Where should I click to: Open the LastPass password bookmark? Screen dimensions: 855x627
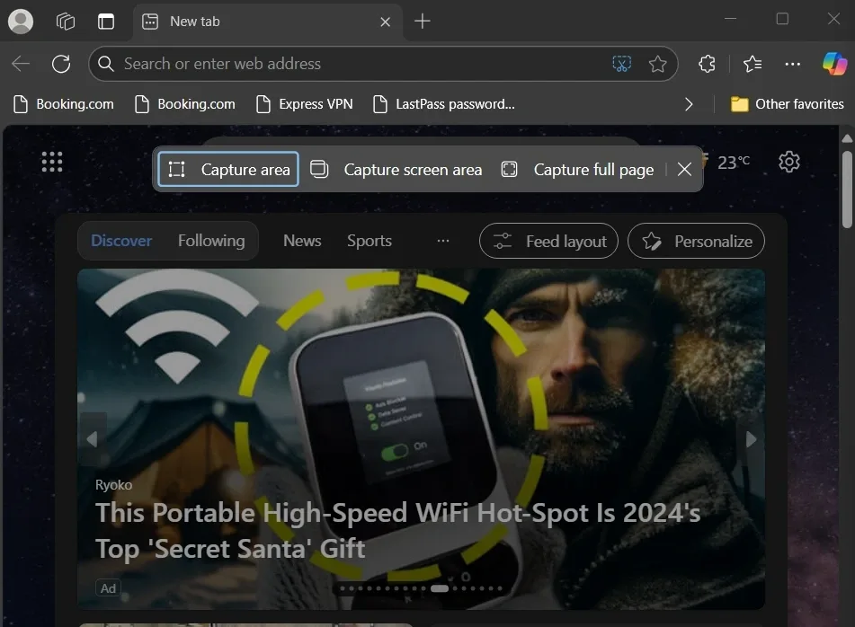(444, 104)
